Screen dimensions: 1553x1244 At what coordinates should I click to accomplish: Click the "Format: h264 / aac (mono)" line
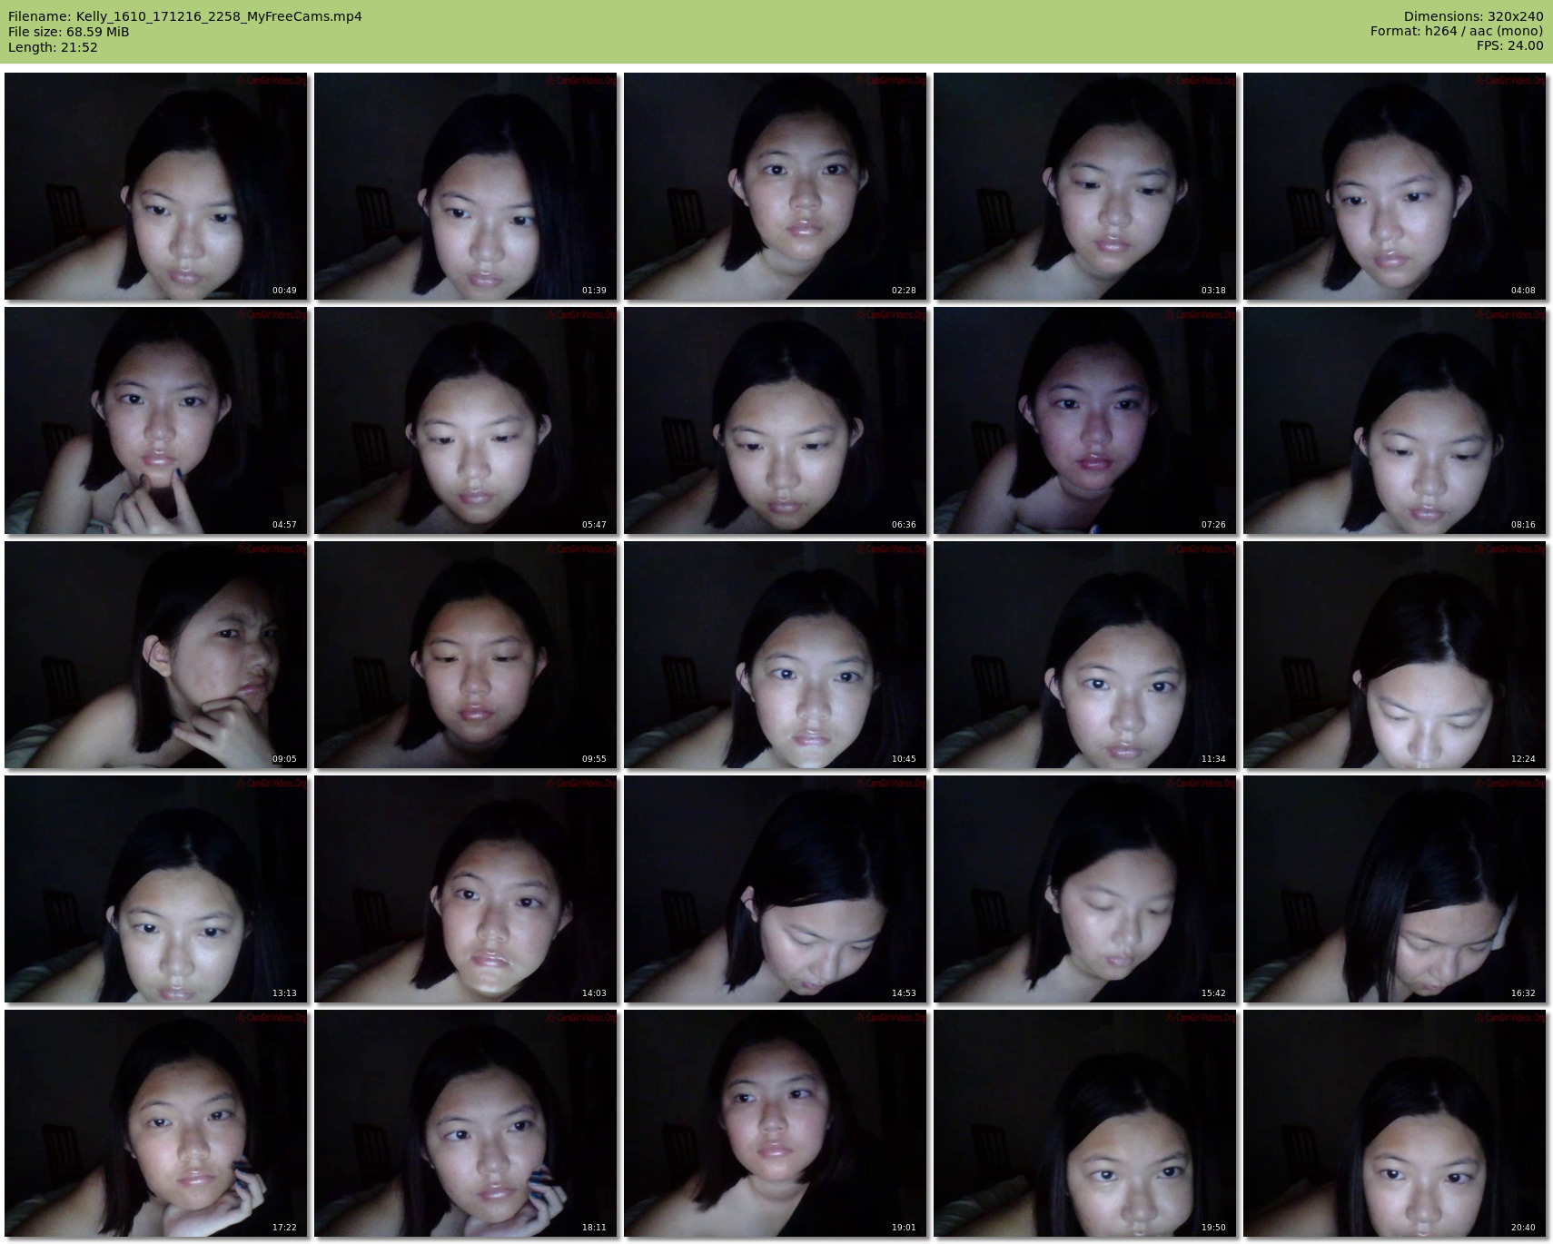pos(1457,32)
